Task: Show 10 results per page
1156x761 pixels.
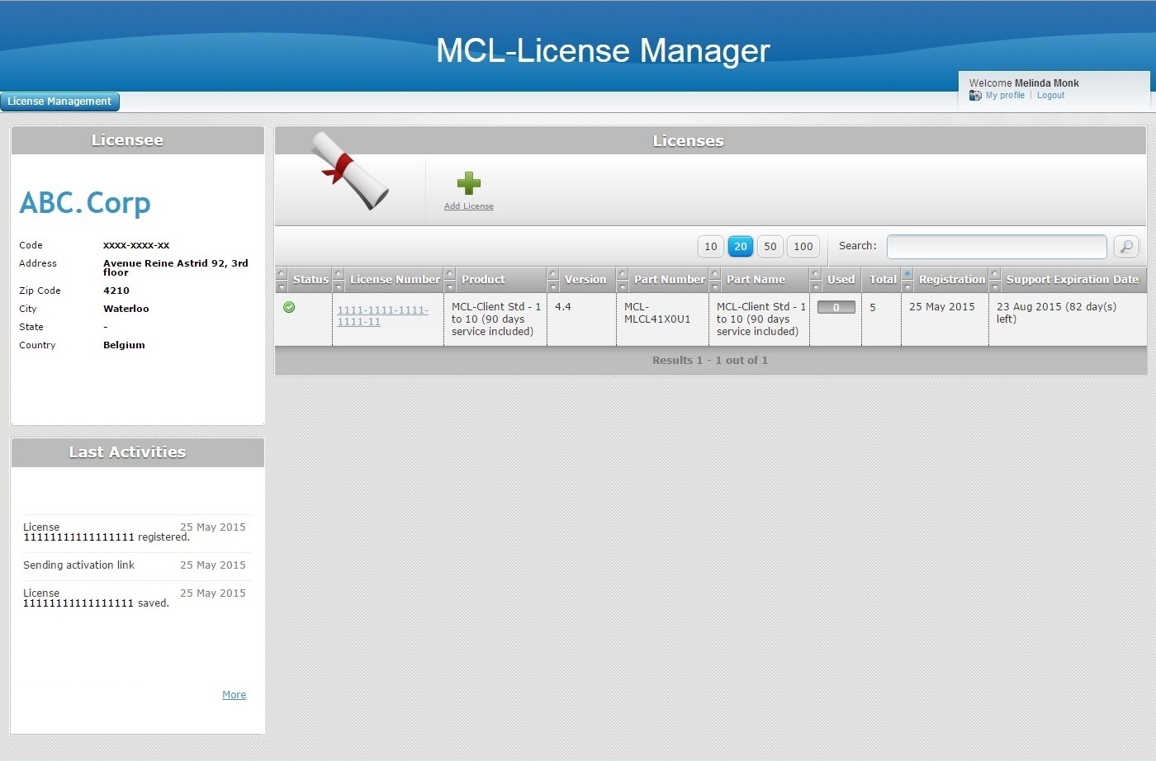Action: click(x=710, y=246)
